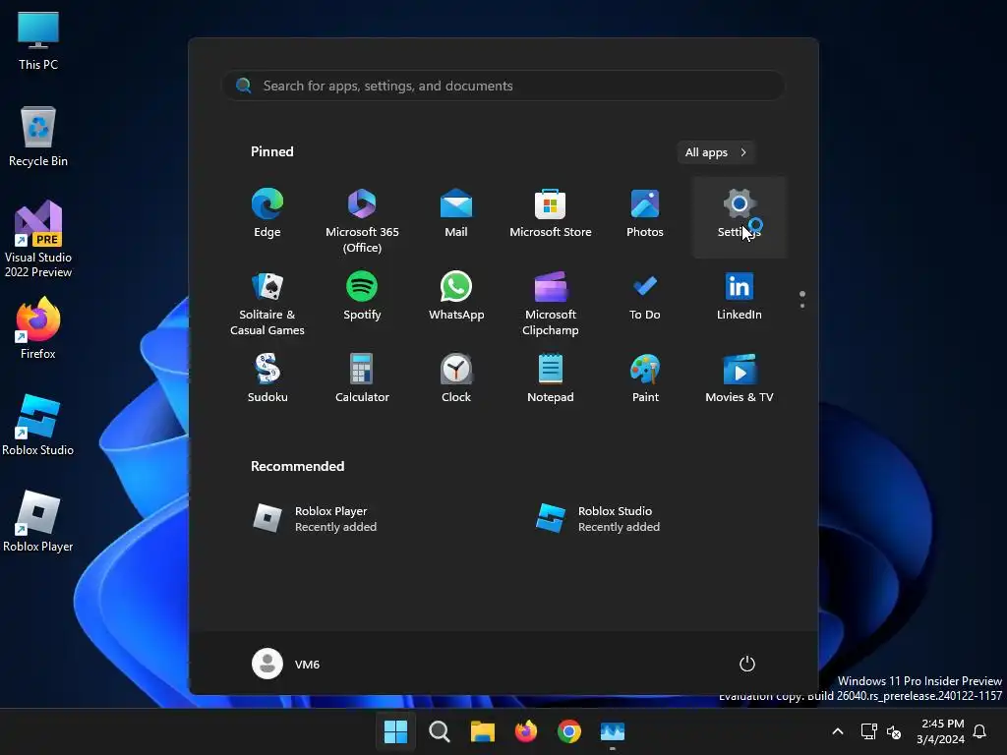
Task: Launch Solitaire & Casual Games
Action: (x=267, y=303)
